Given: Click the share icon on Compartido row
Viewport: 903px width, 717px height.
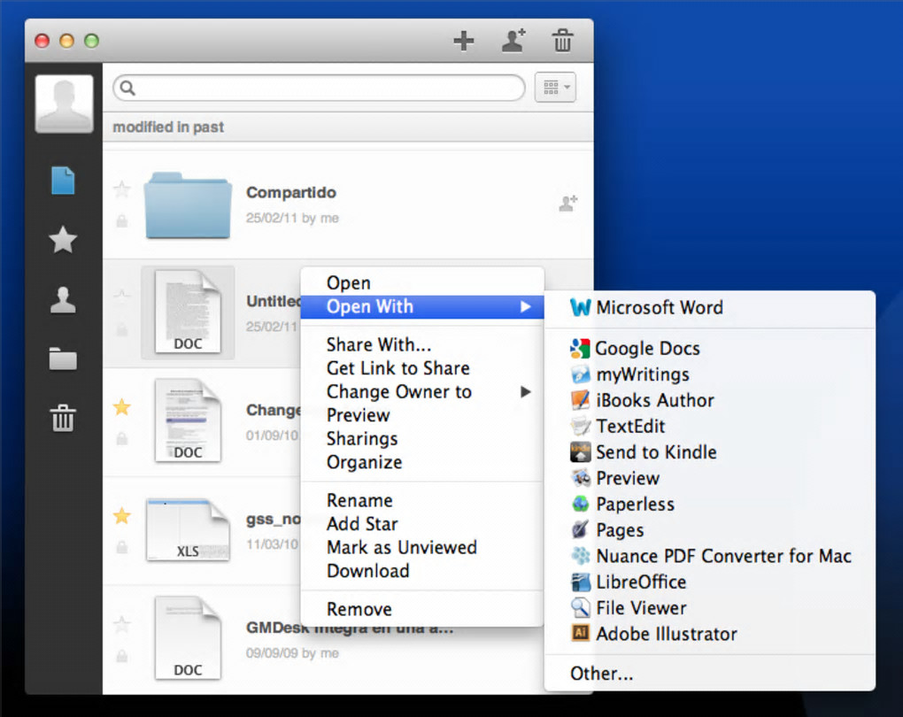Looking at the screenshot, I should tap(567, 203).
